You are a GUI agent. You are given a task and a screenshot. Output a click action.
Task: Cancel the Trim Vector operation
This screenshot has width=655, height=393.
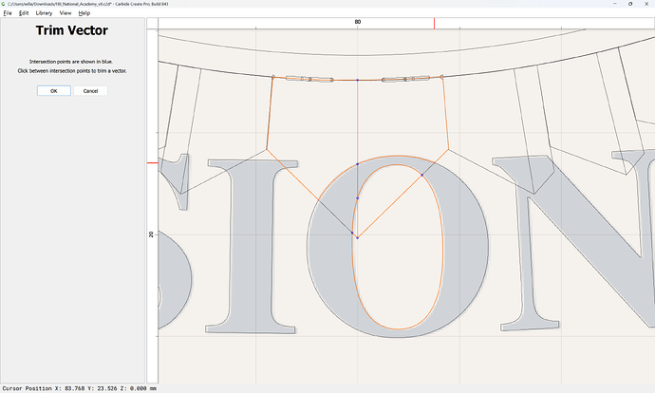point(90,90)
